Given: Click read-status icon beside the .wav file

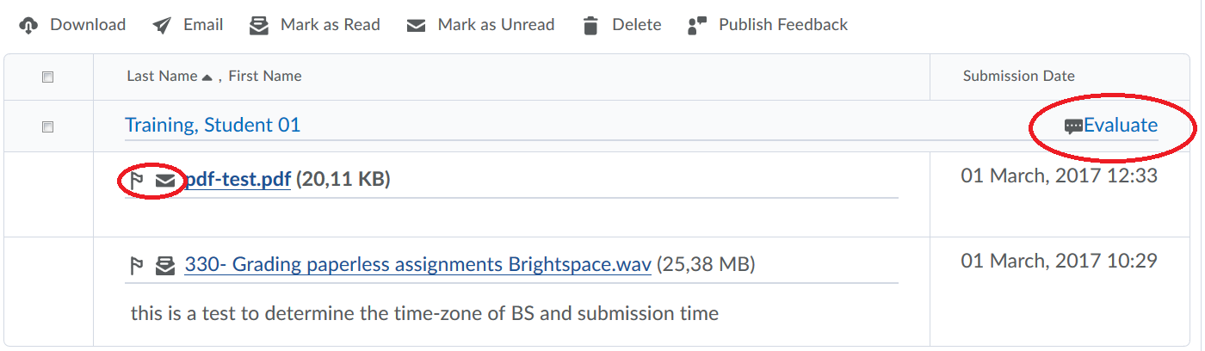Looking at the screenshot, I should click(x=164, y=266).
